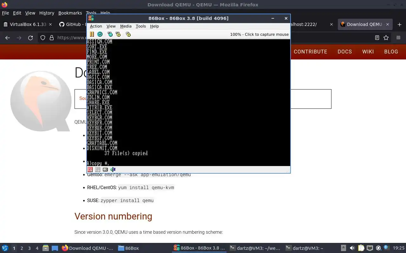Viewport: 406px width, 253px height.
Task: Click emulated screen to capture mouse
Action: tap(188, 102)
